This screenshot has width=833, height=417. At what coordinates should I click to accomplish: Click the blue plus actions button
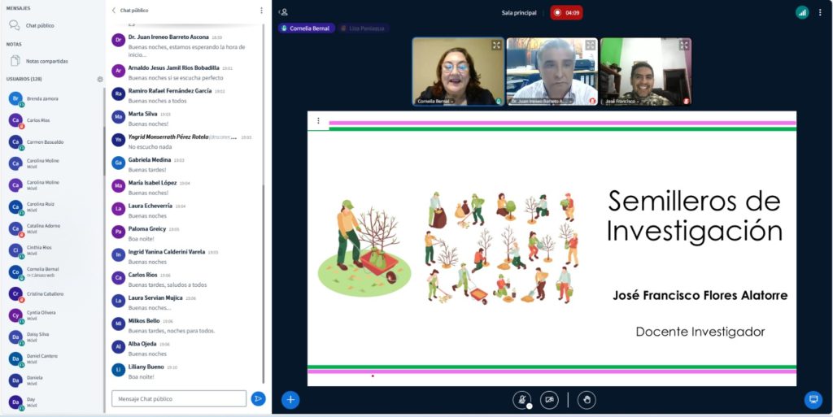[x=290, y=399]
